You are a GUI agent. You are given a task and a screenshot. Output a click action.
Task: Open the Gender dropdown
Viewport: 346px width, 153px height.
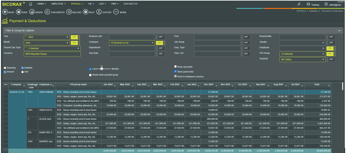click(303, 43)
